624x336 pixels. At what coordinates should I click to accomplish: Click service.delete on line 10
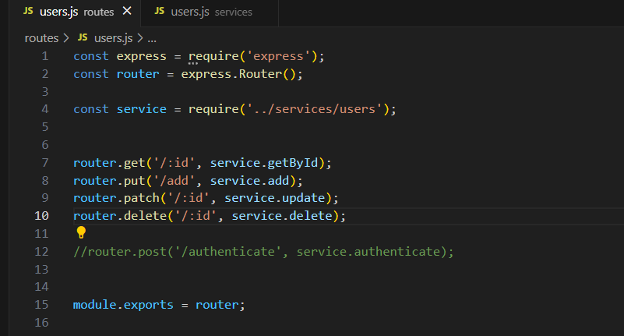tap(282, 216)
